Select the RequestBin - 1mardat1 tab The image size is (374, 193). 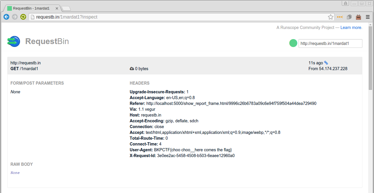pos(31,8)
